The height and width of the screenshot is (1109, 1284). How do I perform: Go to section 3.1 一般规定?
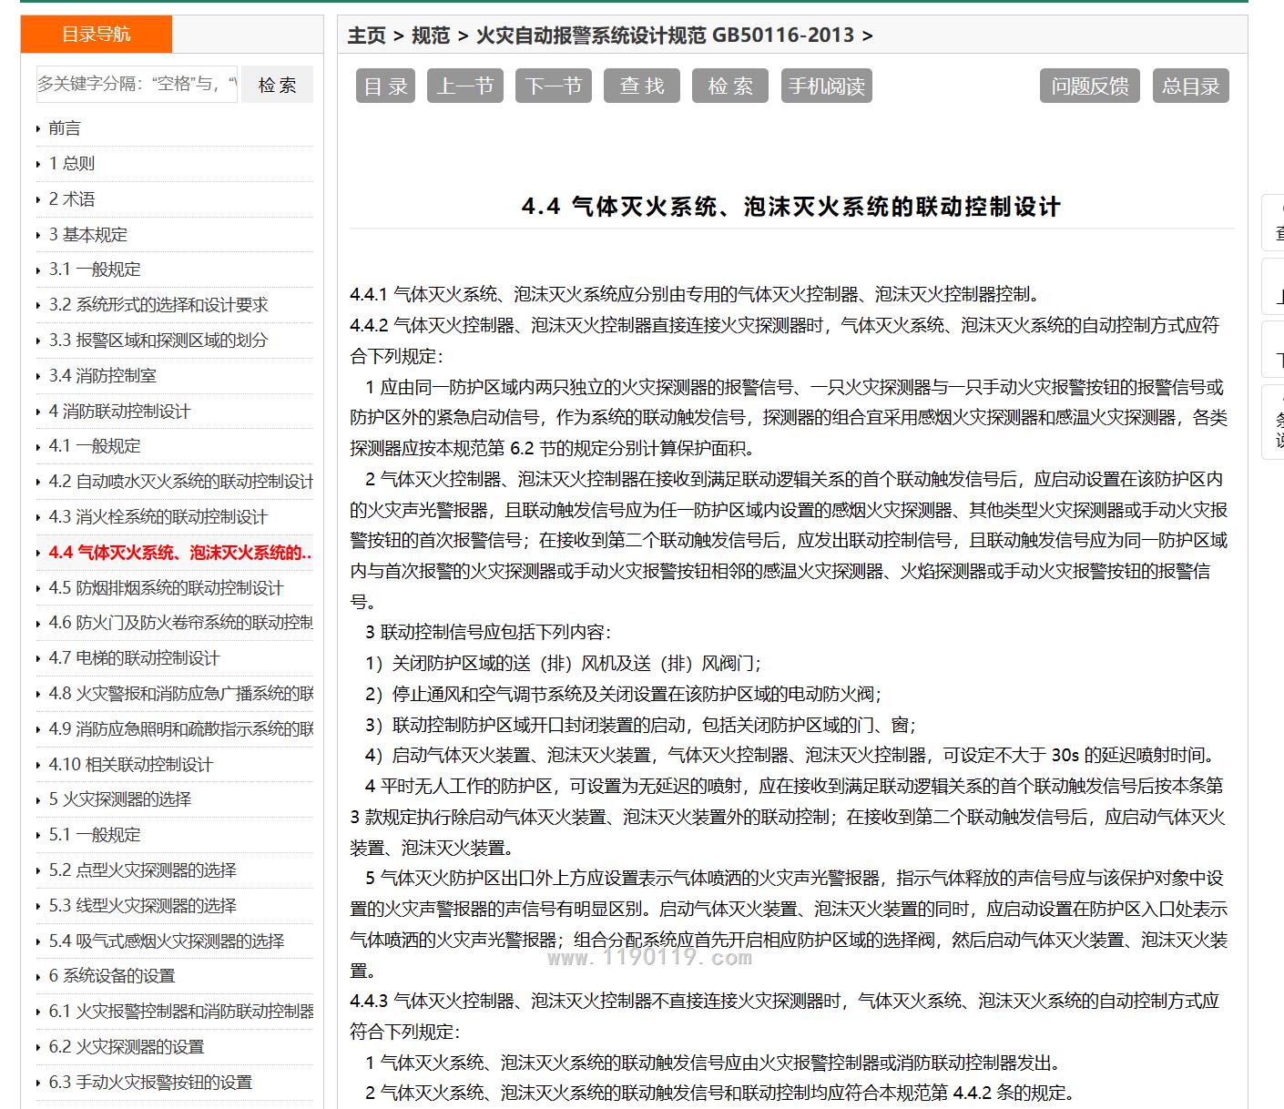click(95, 270)
